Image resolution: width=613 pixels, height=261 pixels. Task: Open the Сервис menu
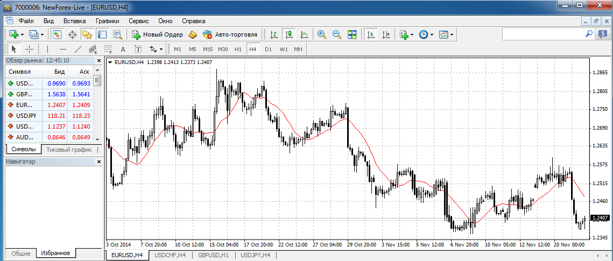coord(139,21)
